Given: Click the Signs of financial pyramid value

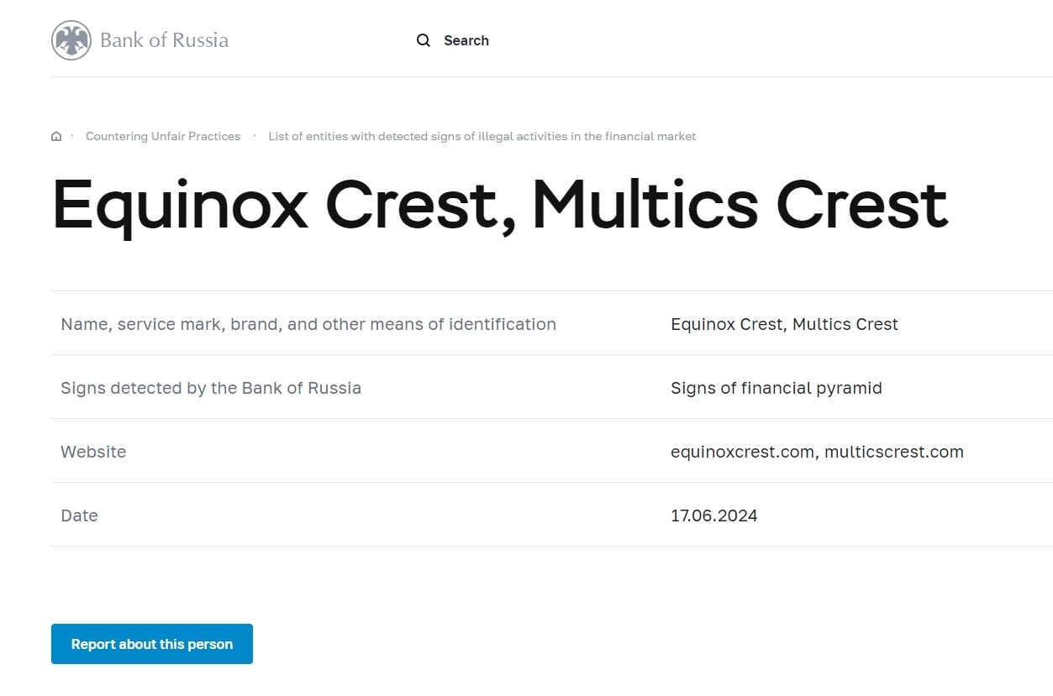Looking at the screenshot, I should point(777,388).
